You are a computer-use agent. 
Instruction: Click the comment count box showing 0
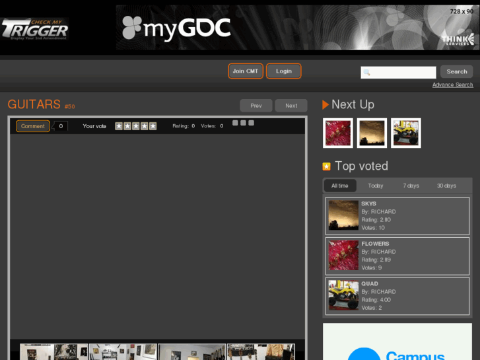pyautogui.click(x=61, y=126)
